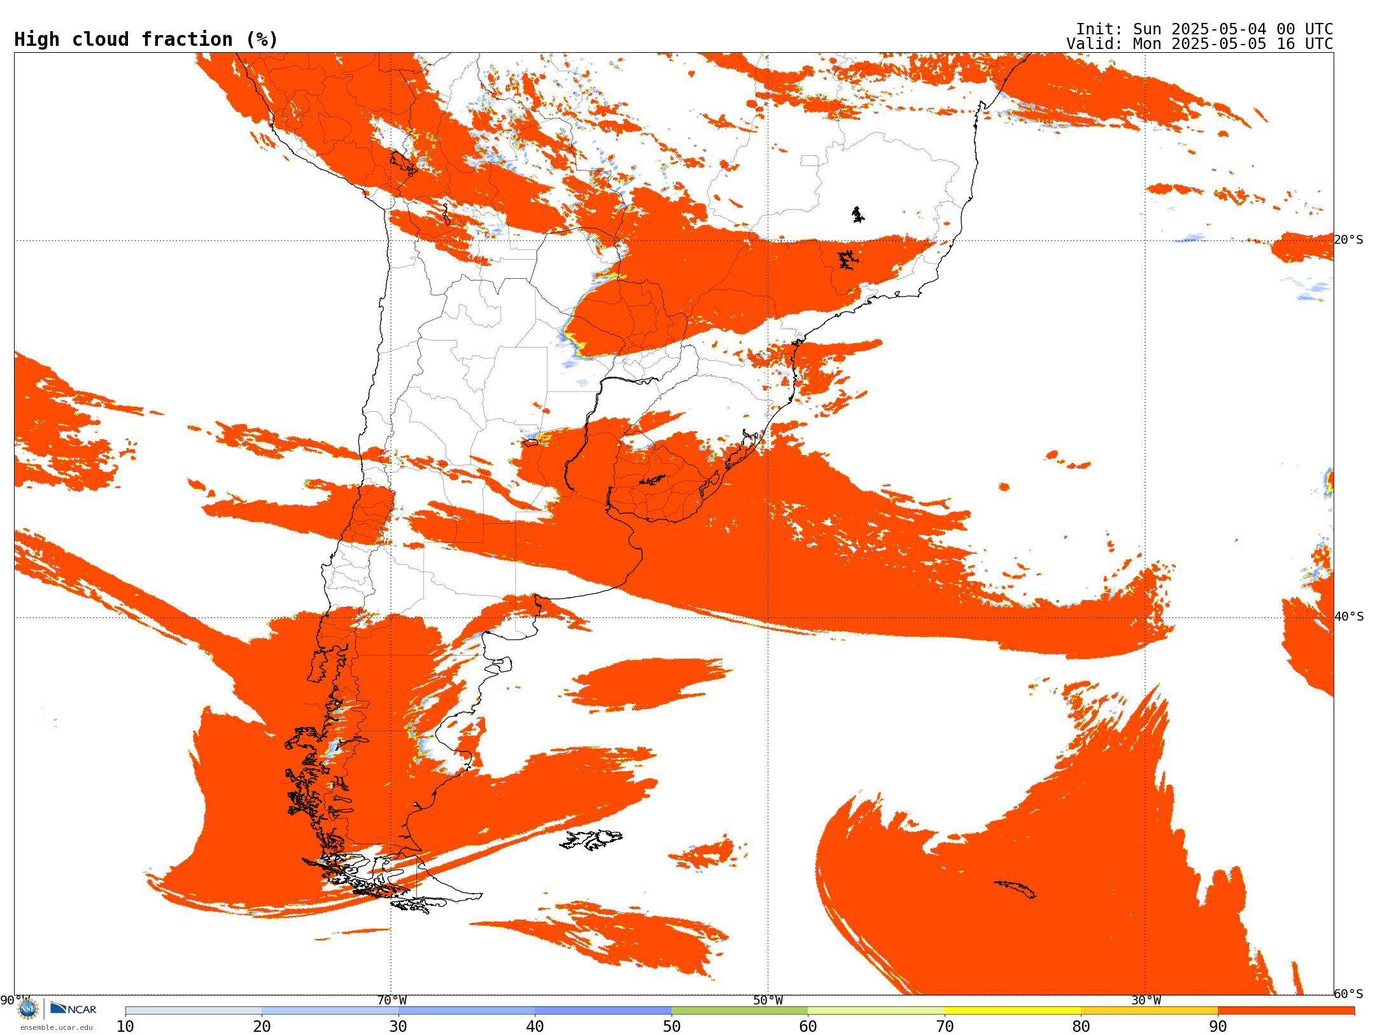
Task: Pick the 20–30 light blue colorbar segment
Action: click(330, 1011)
